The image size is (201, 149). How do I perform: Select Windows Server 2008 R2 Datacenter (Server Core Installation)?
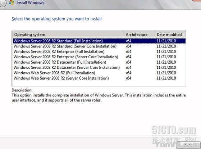tap(99, 68)
